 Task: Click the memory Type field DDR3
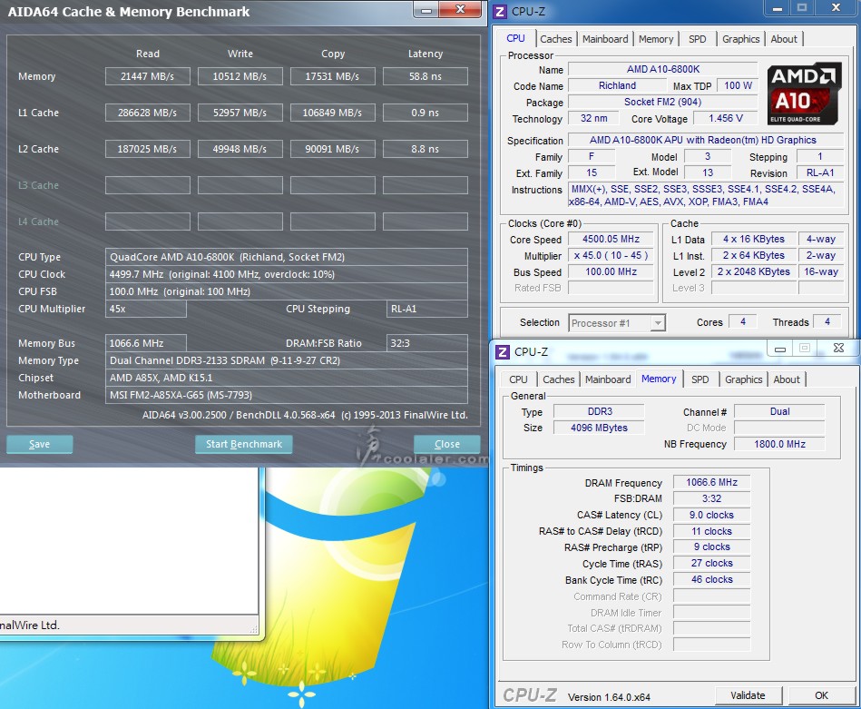click(599, 411)
